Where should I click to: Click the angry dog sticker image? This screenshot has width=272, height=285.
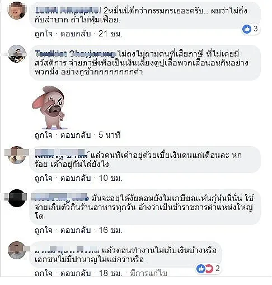[49, 108]
